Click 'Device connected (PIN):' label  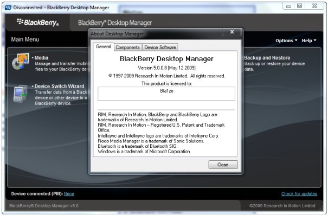[x=37, y=194]
